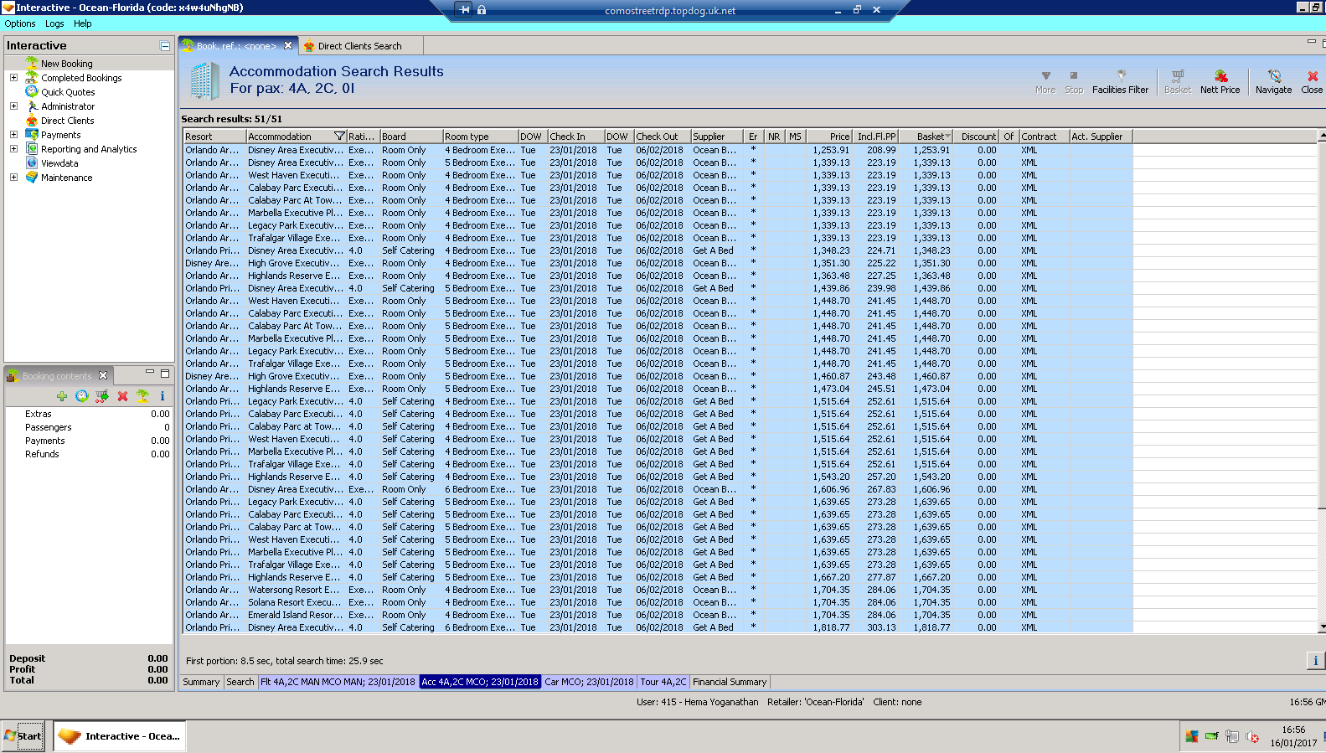
Task: Sort results by the Price column header
Action: click(830, 137)
